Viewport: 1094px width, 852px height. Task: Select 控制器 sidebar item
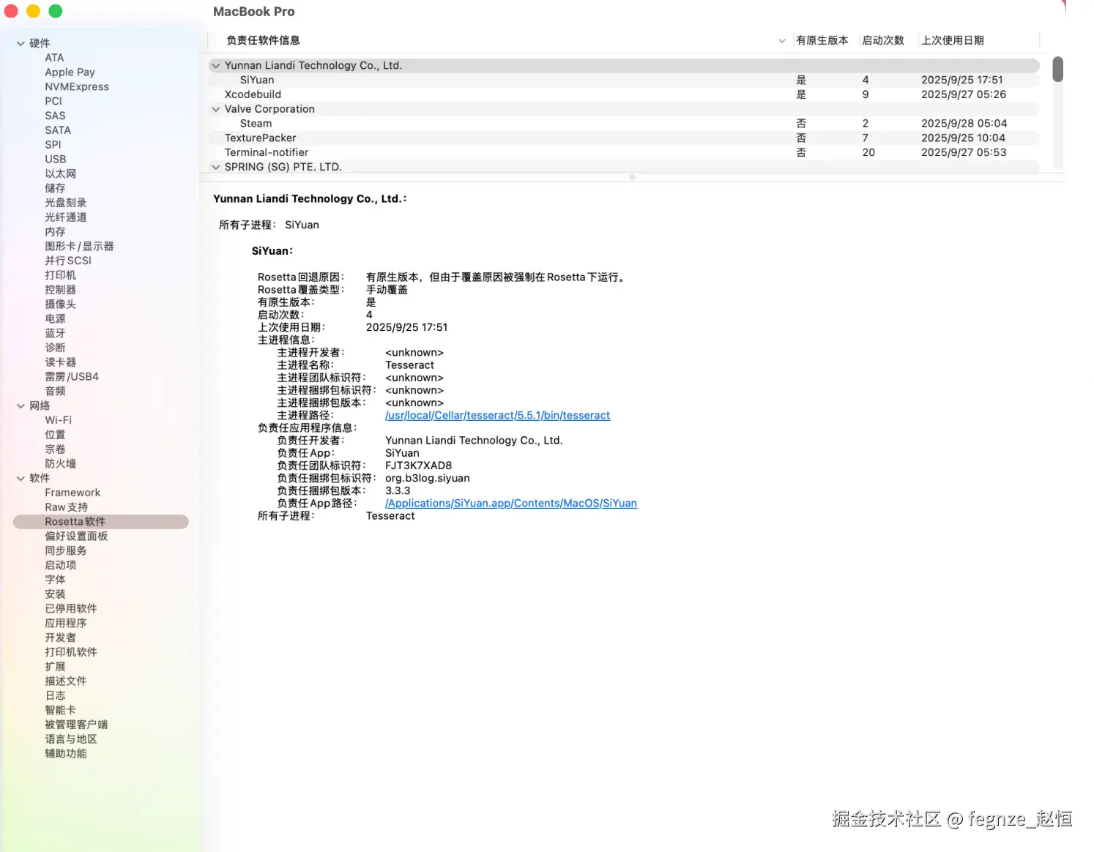click(x=60, y=290)
